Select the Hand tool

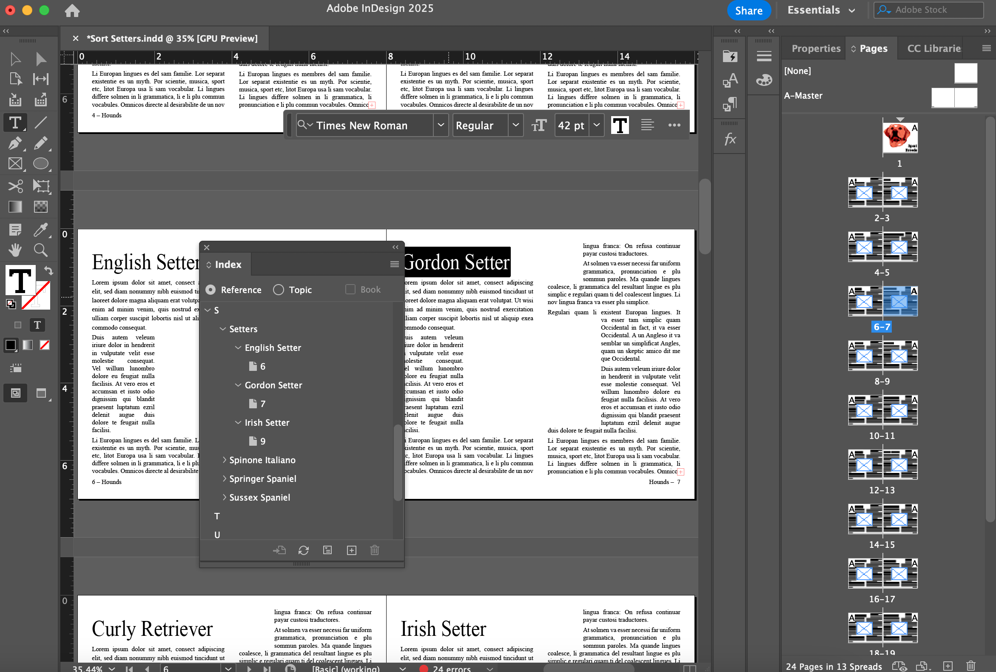15,250
